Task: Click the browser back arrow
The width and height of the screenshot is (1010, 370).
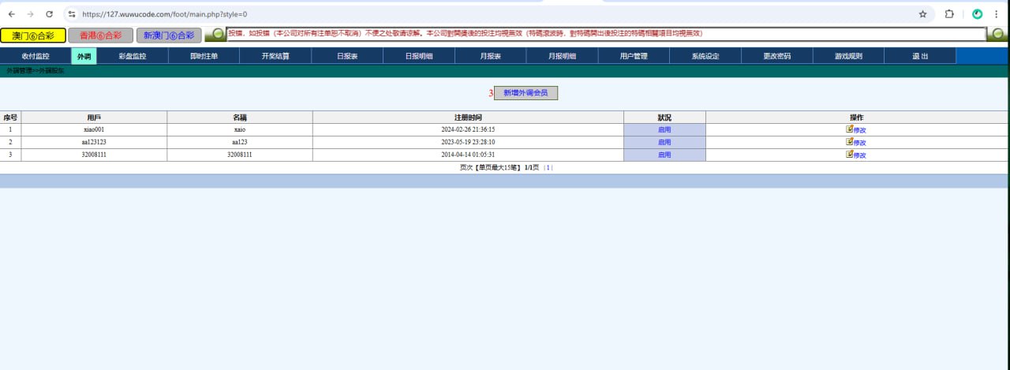Action: click(12, 14)
